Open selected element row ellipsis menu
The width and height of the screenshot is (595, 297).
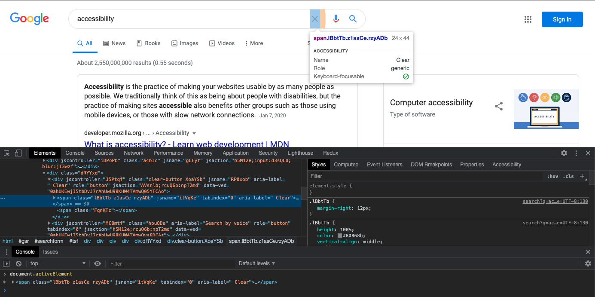[3, 199]
